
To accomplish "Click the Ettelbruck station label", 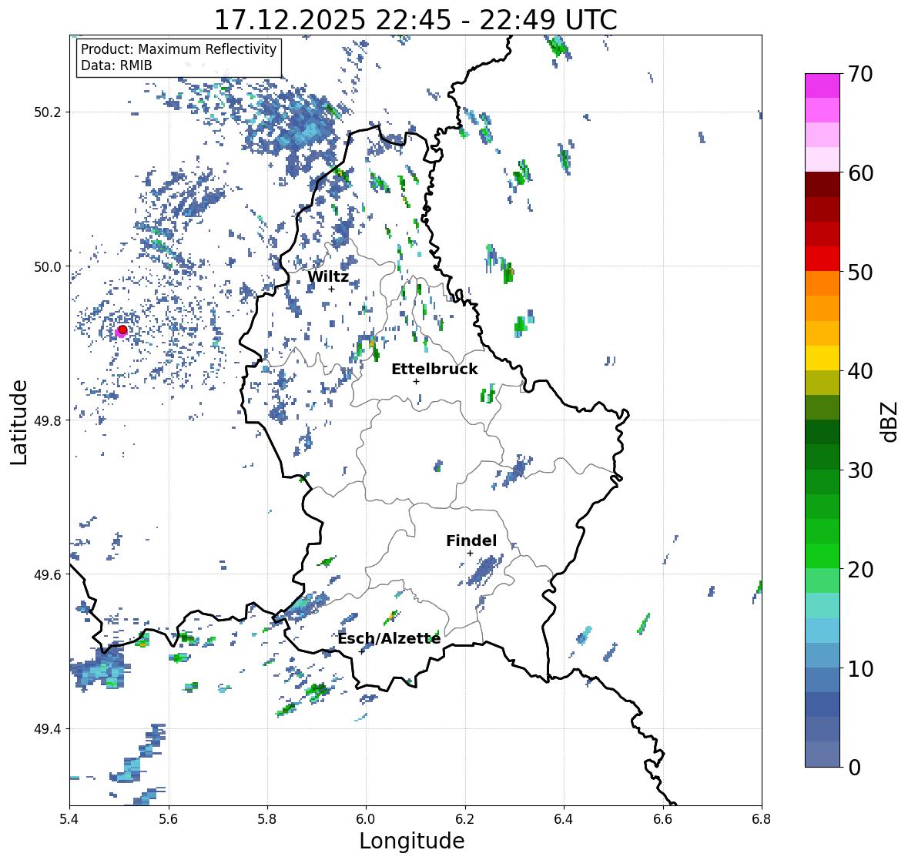I will coord(434,370).
